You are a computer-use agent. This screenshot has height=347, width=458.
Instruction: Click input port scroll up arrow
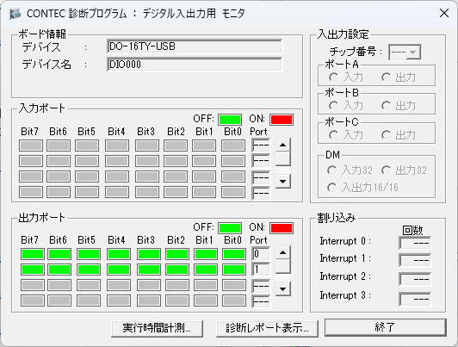282,145
